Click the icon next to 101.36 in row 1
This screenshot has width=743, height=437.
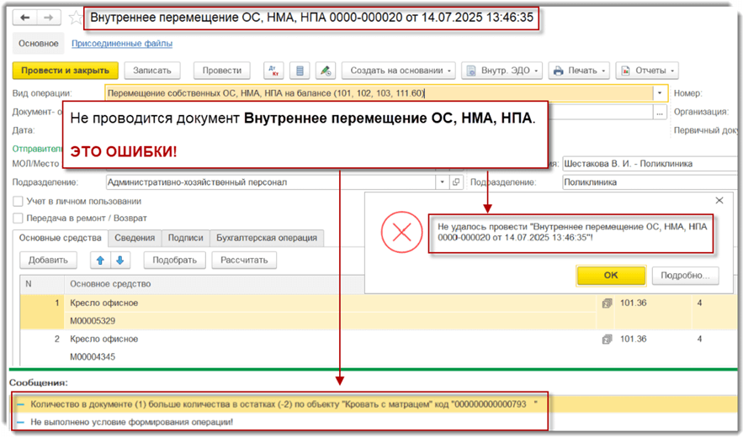607,303
